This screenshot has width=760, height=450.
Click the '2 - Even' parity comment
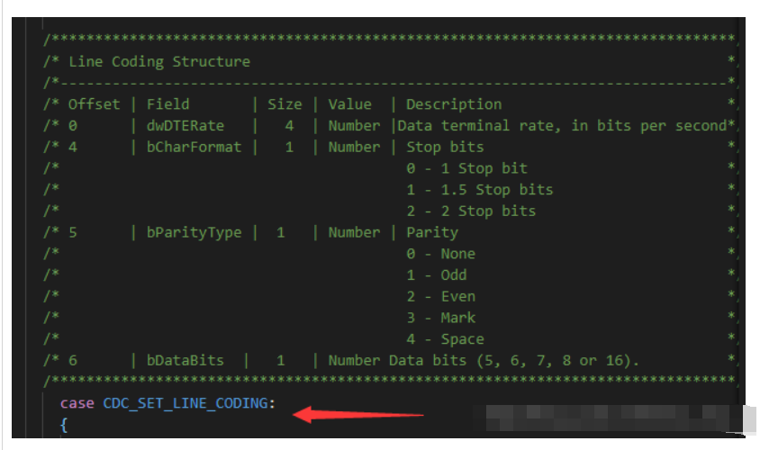pyautogui.click(x=441, y=296)
